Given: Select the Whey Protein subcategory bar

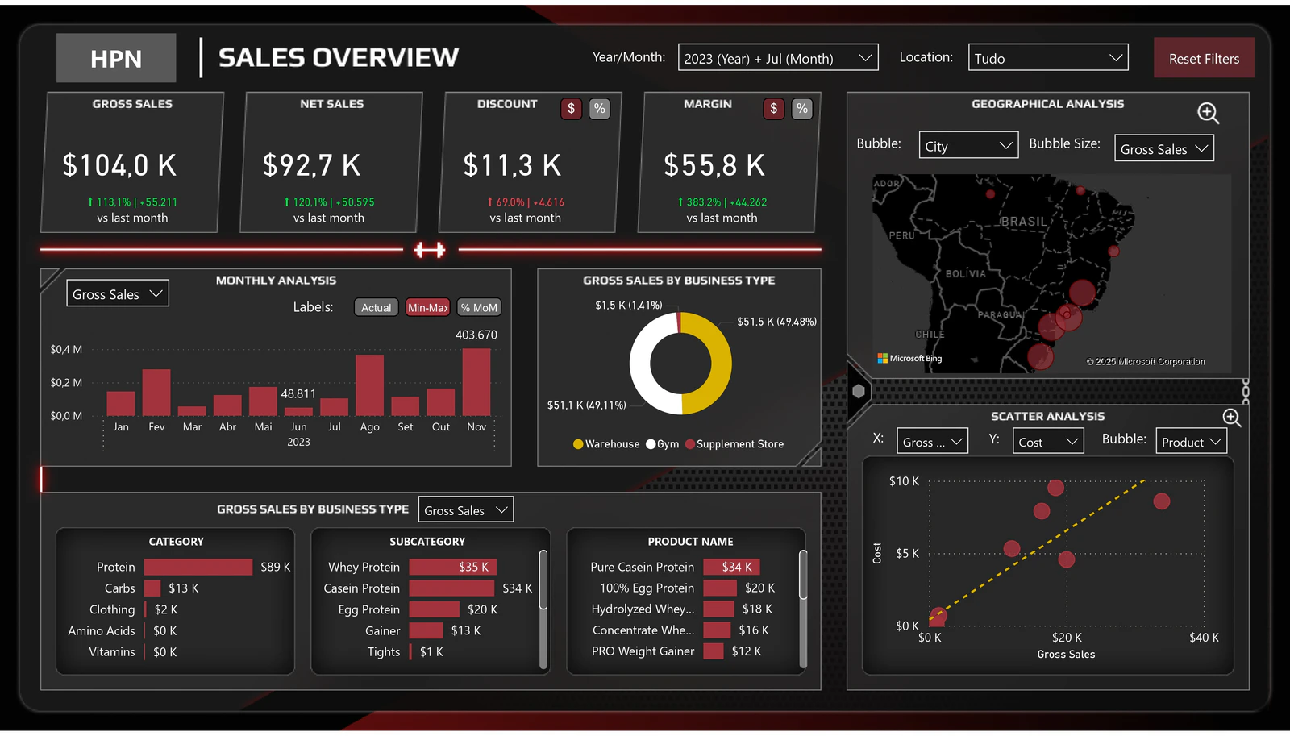Looking at the screenshot, I should pos(452,567).
